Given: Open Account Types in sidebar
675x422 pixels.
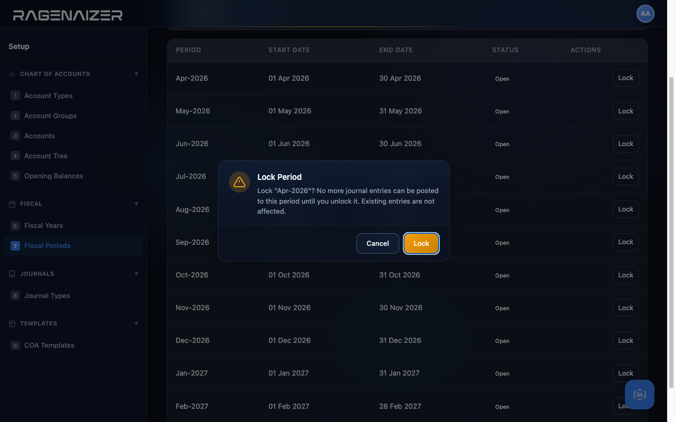Looking at the screenshot, I should coord(73,95).
